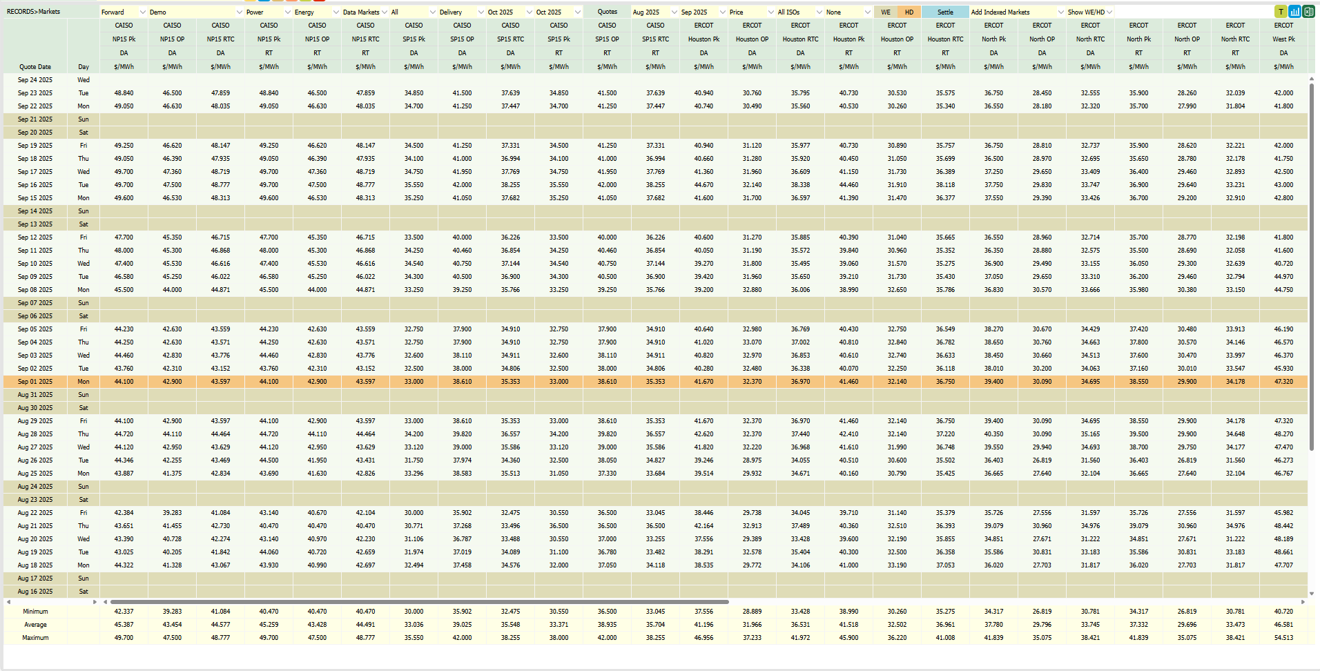Select the Sep 24 2025 row date
This screenshot has width=1320, height=671.
[x=35, y=80]
